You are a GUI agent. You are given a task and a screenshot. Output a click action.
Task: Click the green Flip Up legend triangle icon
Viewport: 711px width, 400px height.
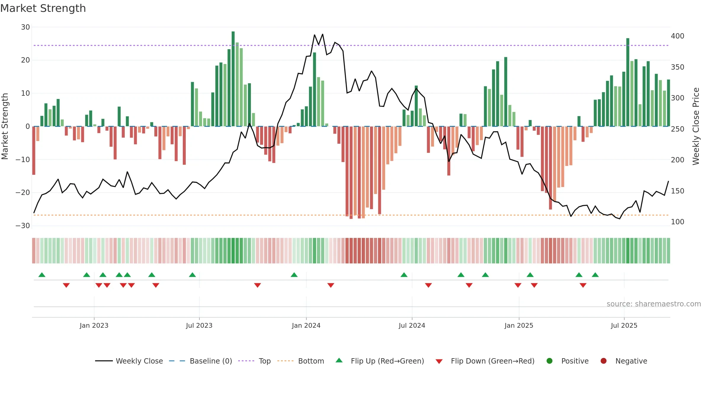[339, 360]
